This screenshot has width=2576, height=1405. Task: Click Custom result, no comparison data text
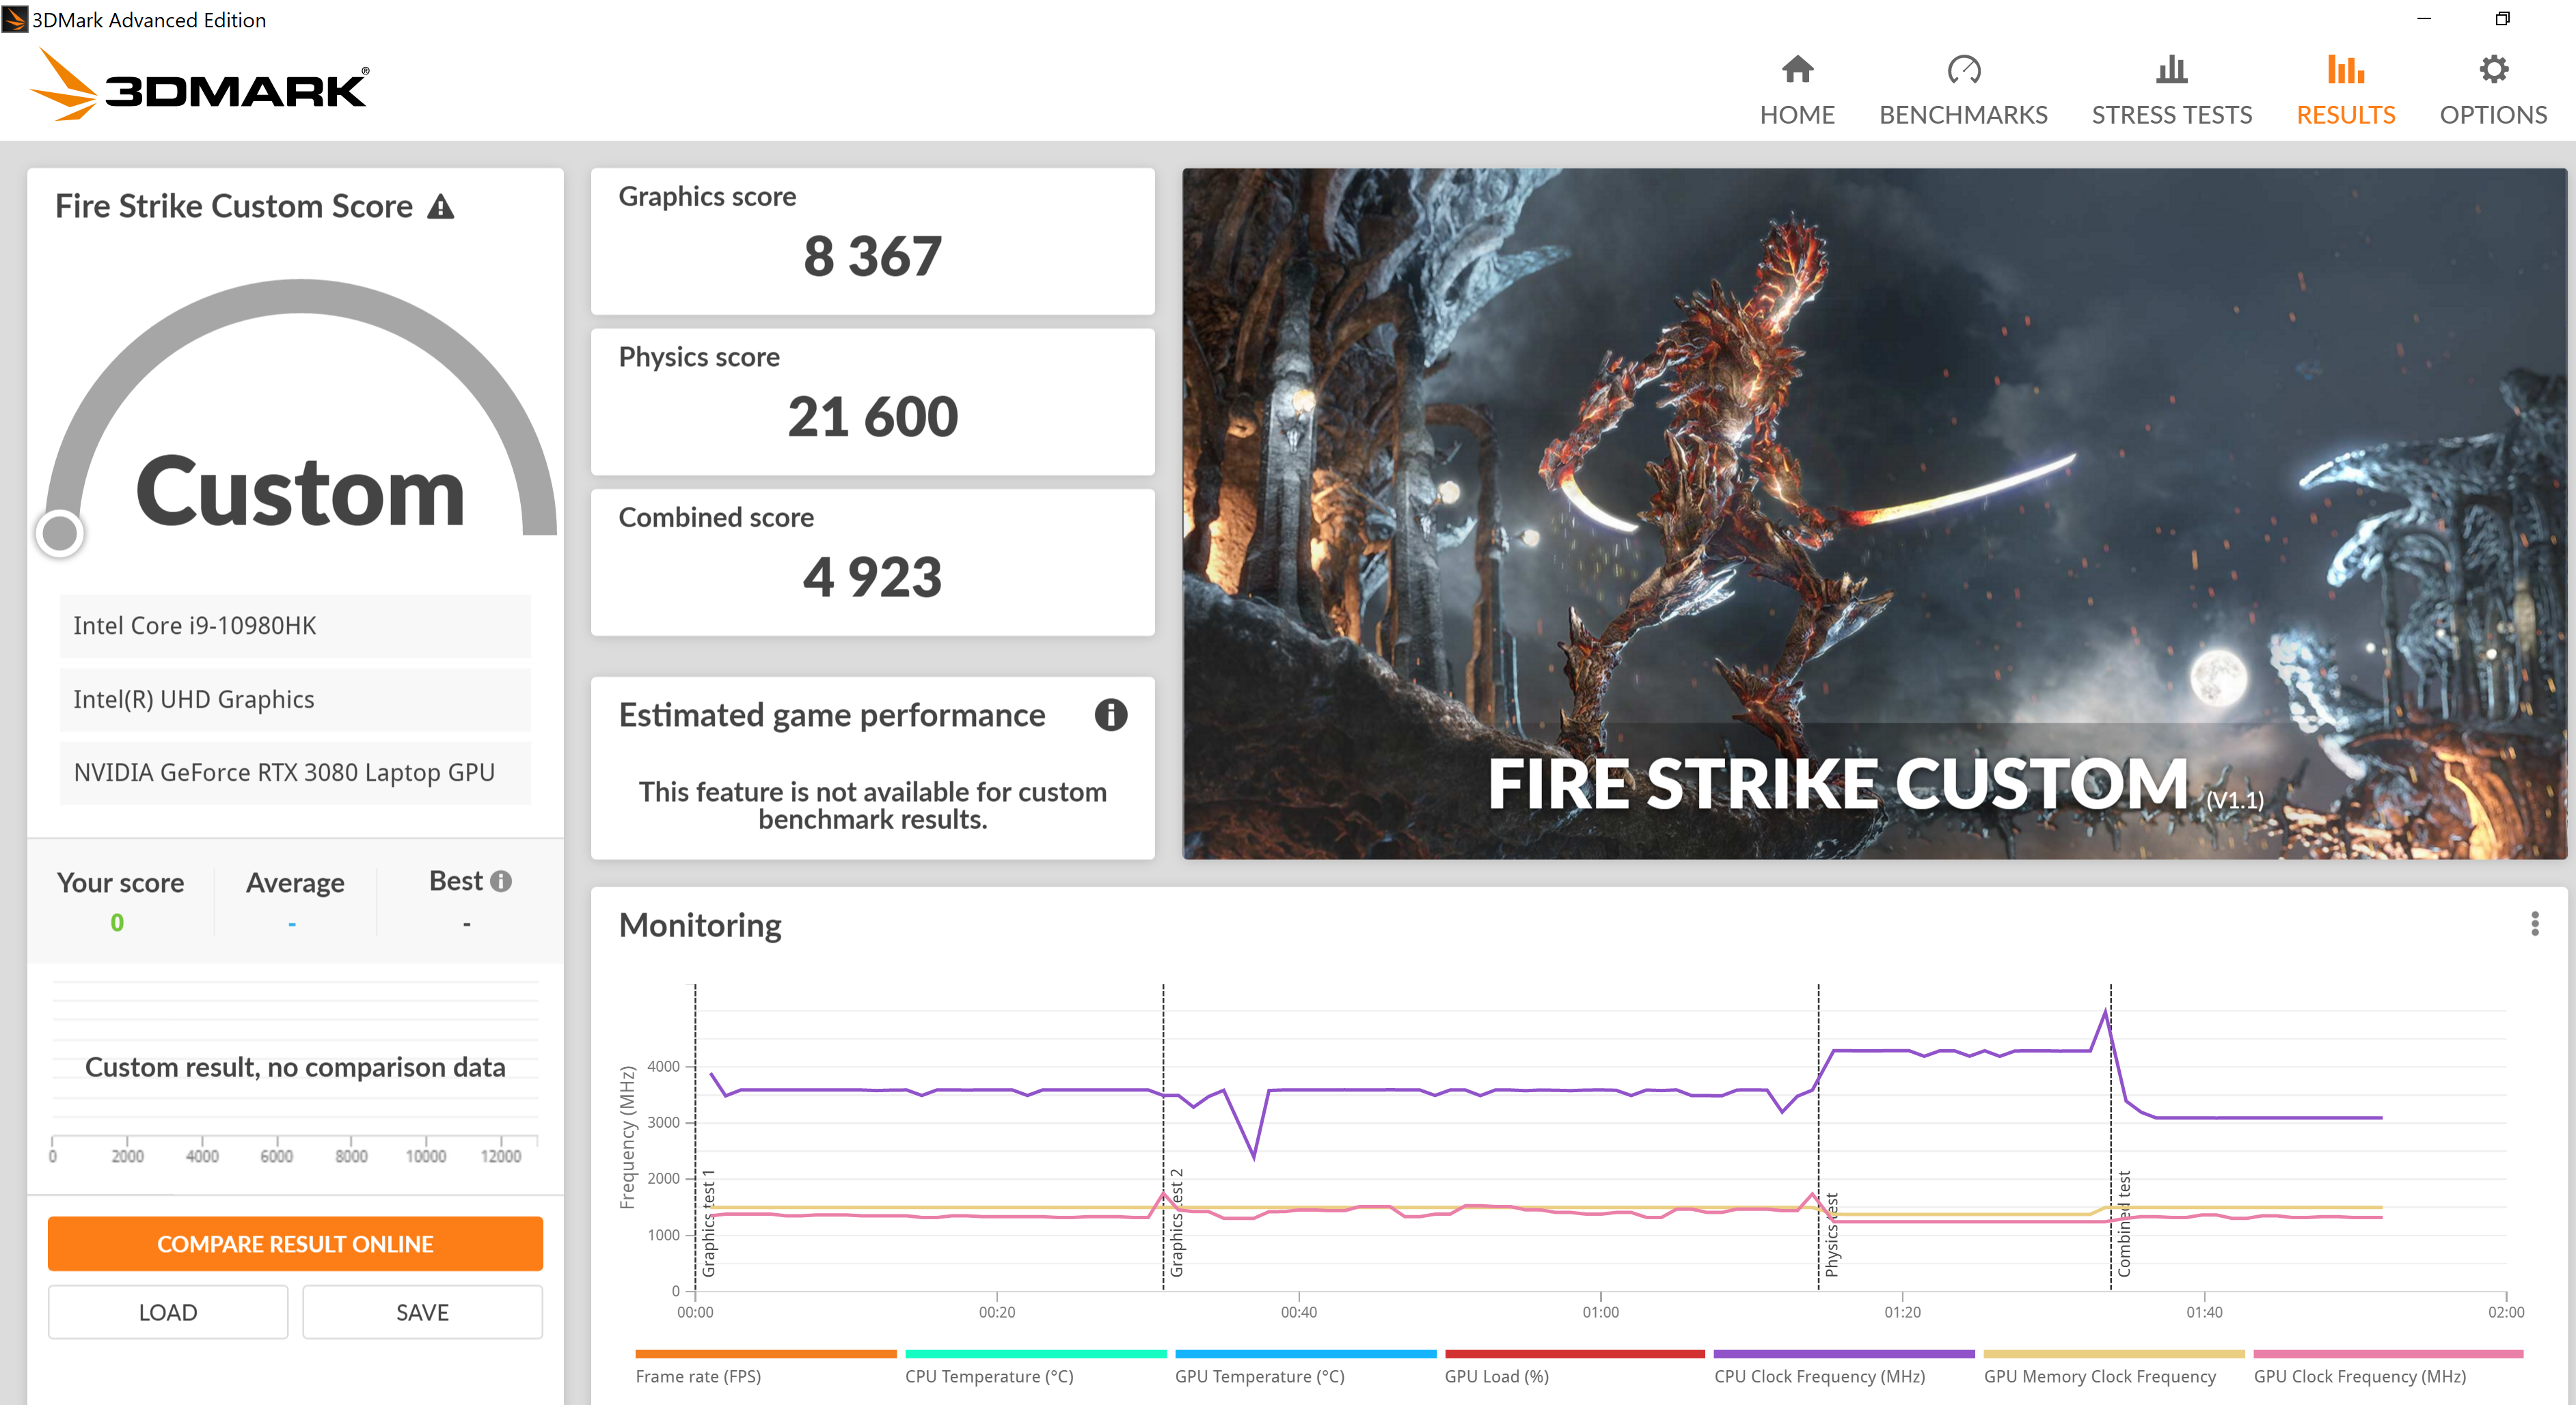[x=295, y=1068]
